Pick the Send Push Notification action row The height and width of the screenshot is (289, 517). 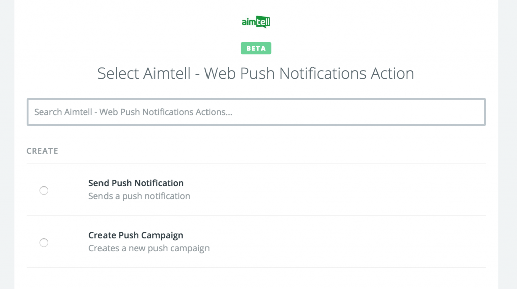click(256, 190)
